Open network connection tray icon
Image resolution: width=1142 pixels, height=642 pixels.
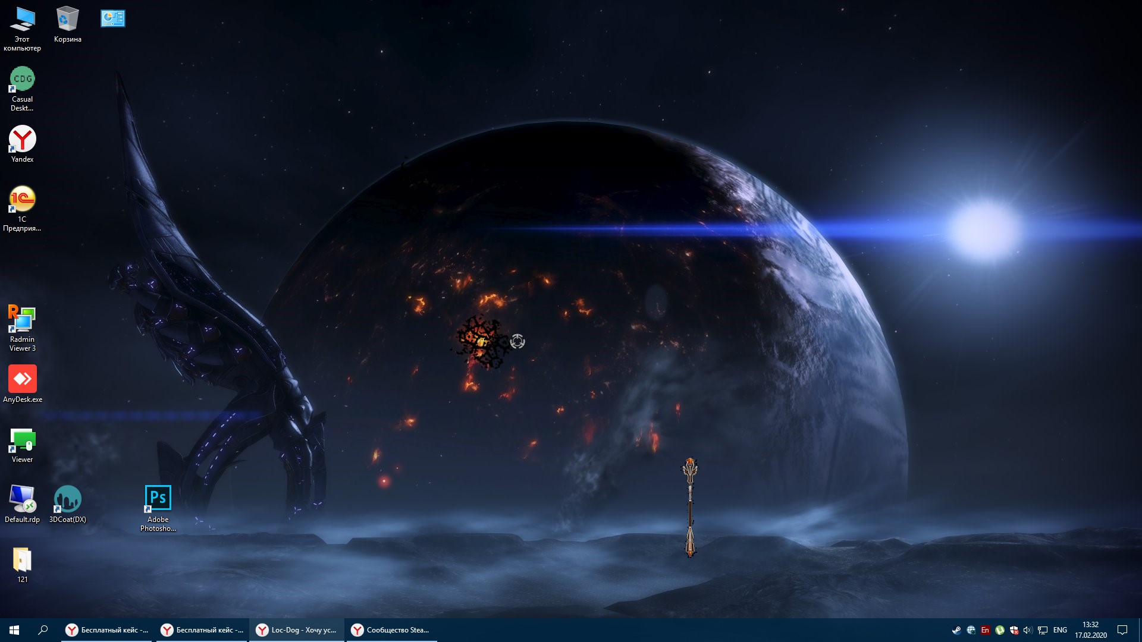click(x=1043, y=630)
